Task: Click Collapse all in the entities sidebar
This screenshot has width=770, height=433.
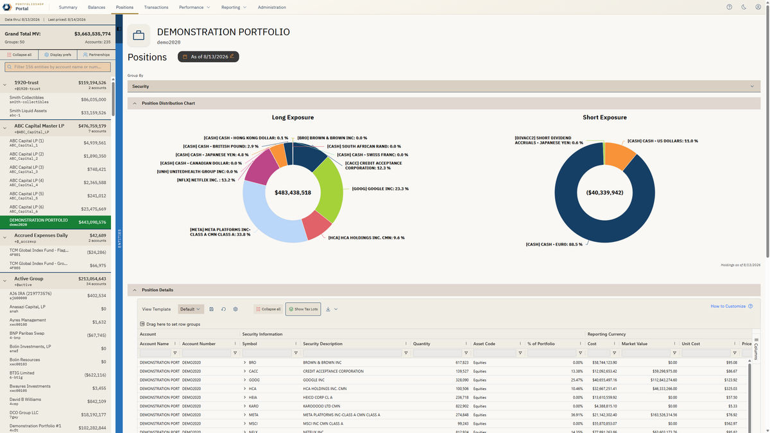Action: coord(19,55)
